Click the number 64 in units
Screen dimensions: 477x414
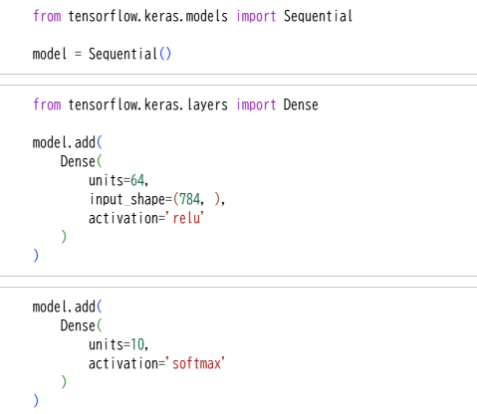click(137, 180)
